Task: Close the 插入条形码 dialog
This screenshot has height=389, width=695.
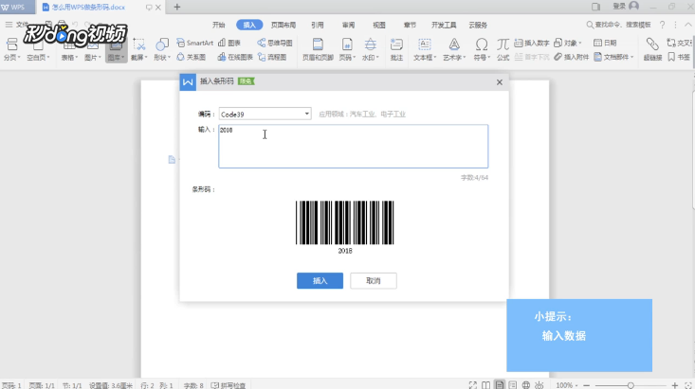Action: click(500, 82)
